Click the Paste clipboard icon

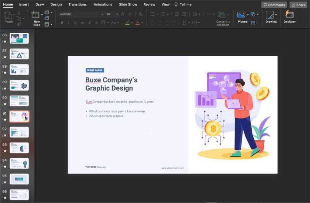click(8, 15)
